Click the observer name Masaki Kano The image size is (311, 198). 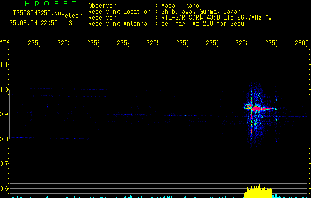pyautogui.click(x=180, y=5)
